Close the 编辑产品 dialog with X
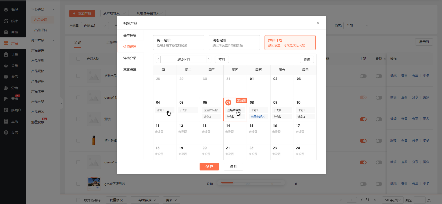Image resolution: width=442 pixels, height=204 pixels. (318, 23)
